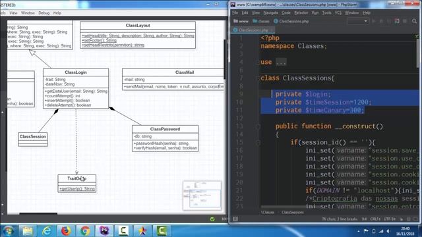Click the setFooter() operation in ClassLayout

click(100, 40)
